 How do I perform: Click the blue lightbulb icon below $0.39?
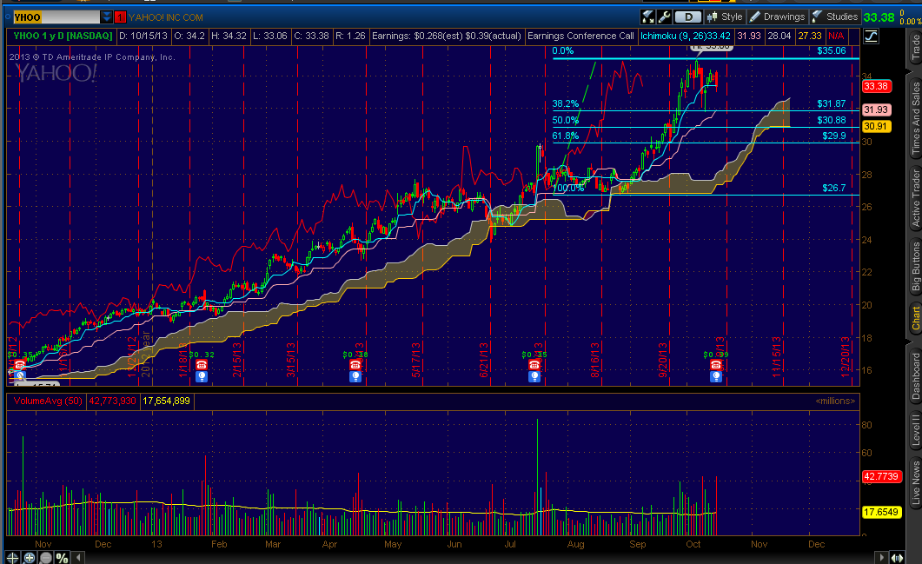[715, 376]
